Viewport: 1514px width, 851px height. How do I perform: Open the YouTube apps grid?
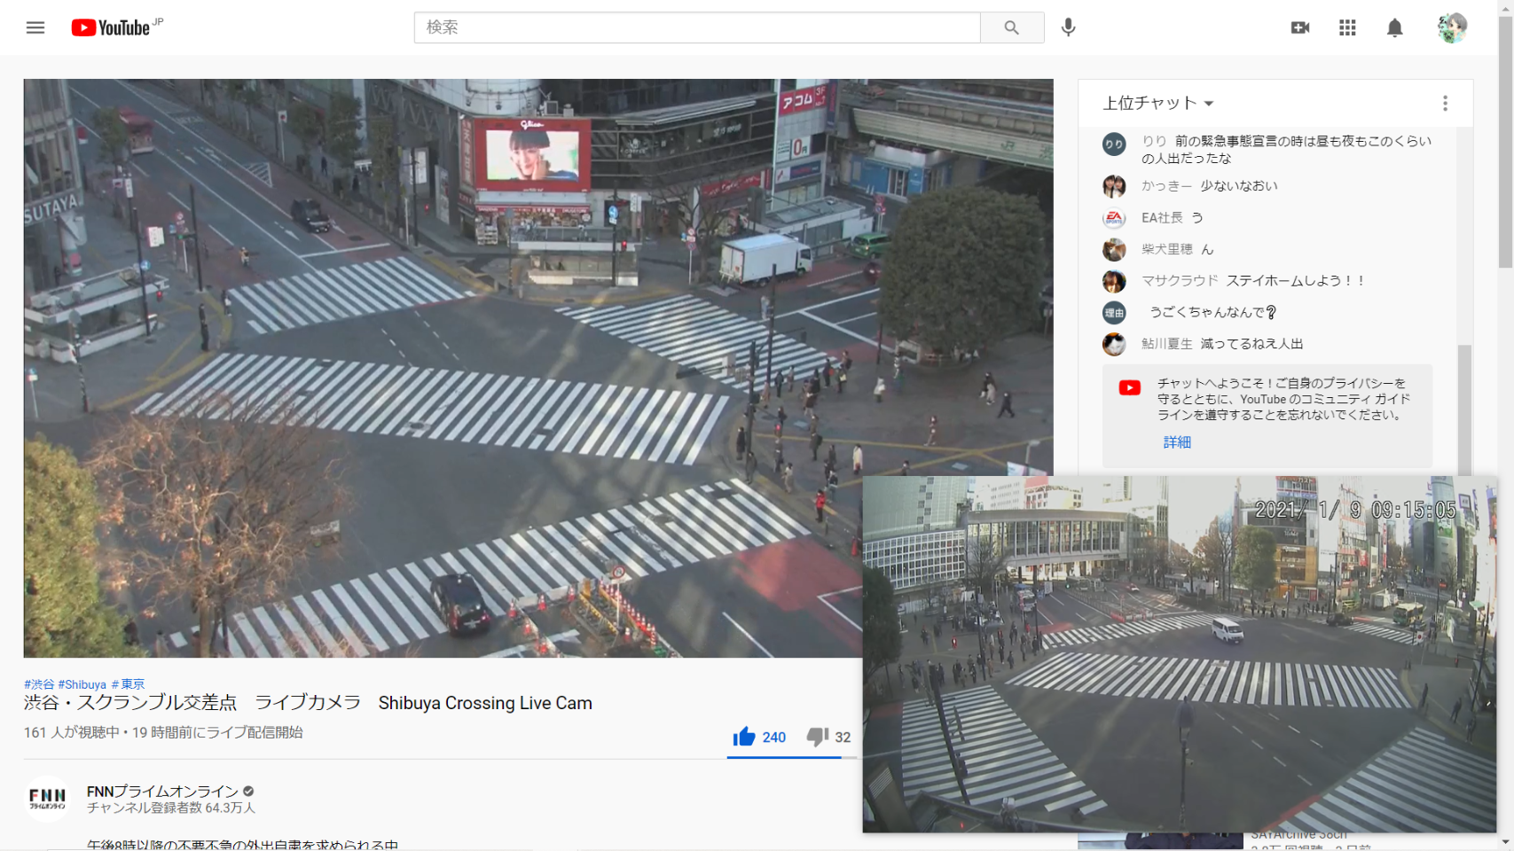[x=1347, y=27]
